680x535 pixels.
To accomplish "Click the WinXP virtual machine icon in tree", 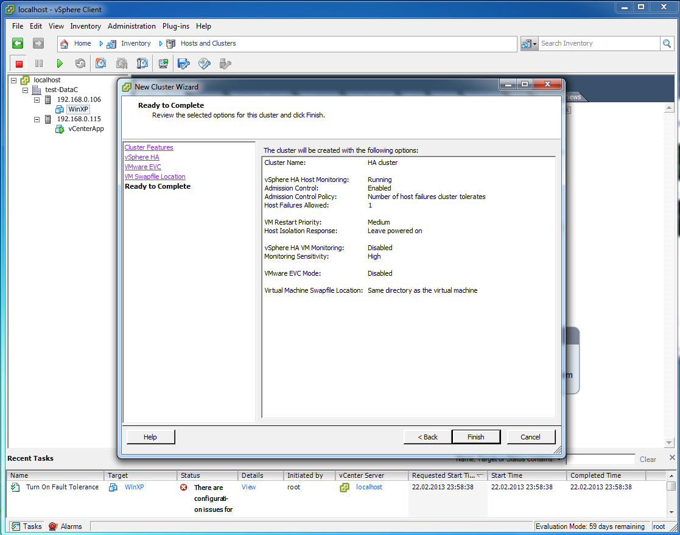I will pos(60,110).
